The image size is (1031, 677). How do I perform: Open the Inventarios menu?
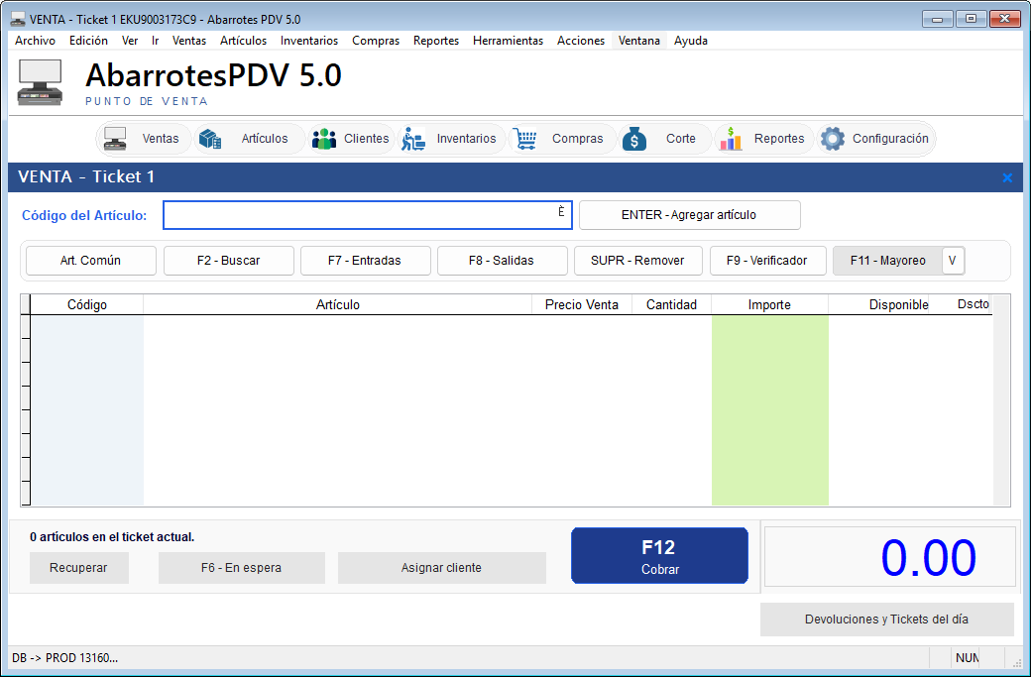coord(309,41)
